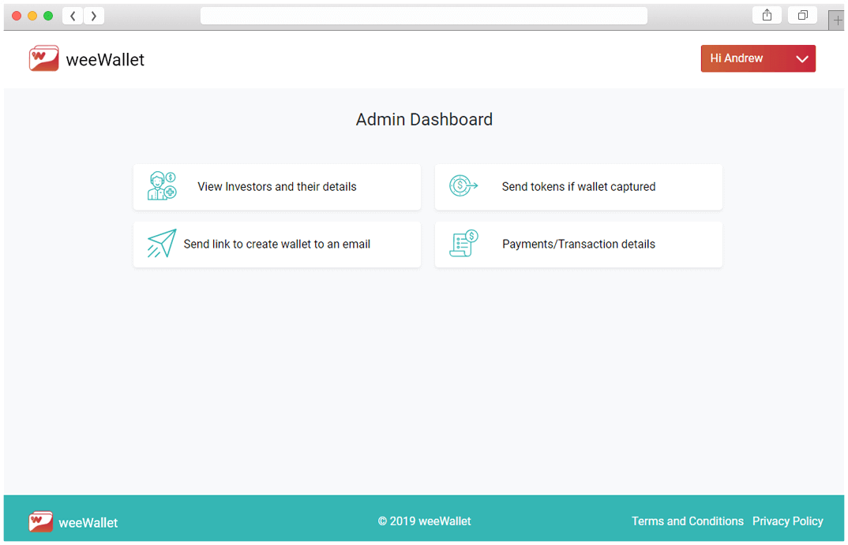
Task: Click the browser show tabs icon
Action: tap(802, 16)
